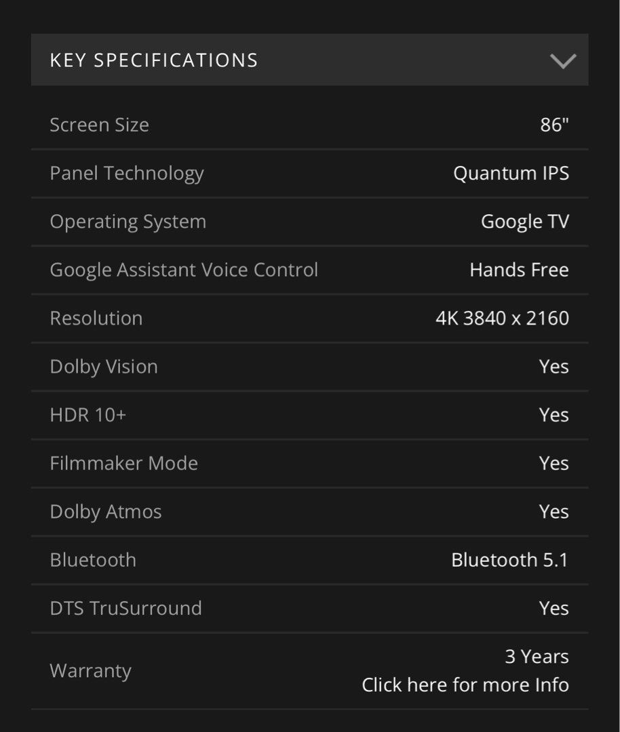Viewport: 620px width, 732px height.
Task: Click the Screen Size row label
Action: pos(99,125)
